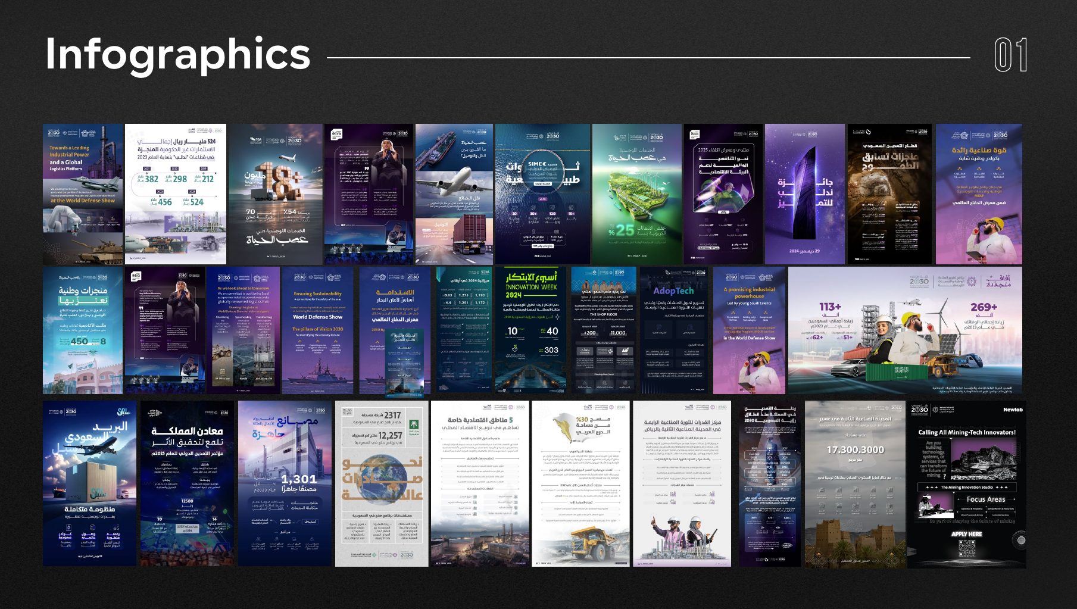Click the 'Infographics' page heading

(178, 55)
